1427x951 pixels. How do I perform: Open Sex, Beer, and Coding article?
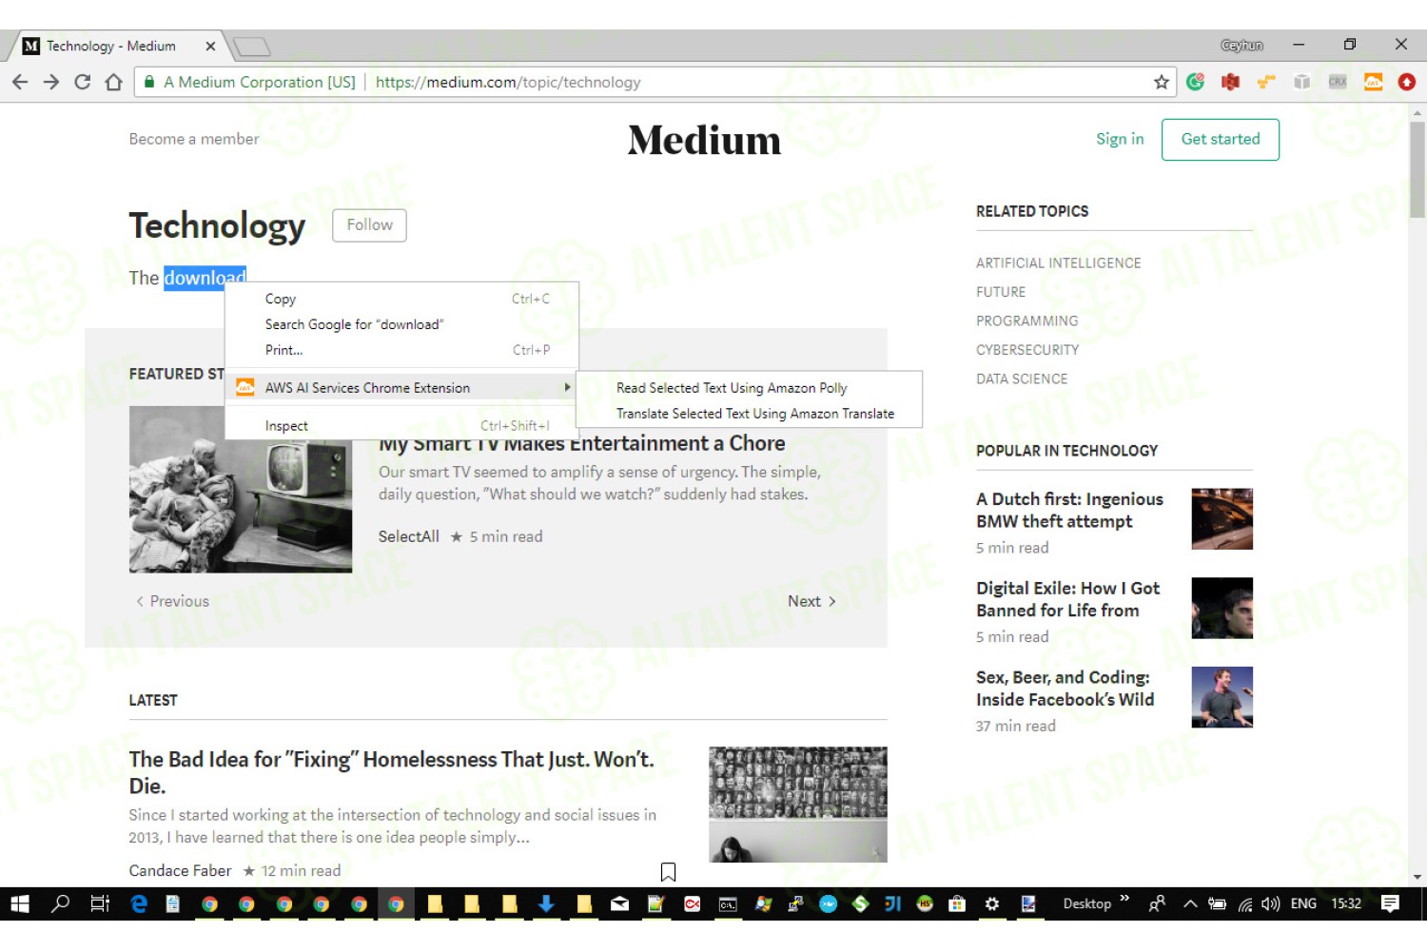tap(1065, 689)
